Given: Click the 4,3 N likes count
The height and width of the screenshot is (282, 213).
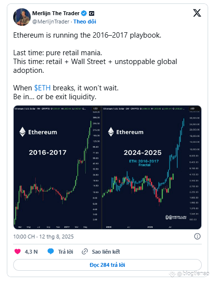Looking at the screenshot, I should [31, 252].
